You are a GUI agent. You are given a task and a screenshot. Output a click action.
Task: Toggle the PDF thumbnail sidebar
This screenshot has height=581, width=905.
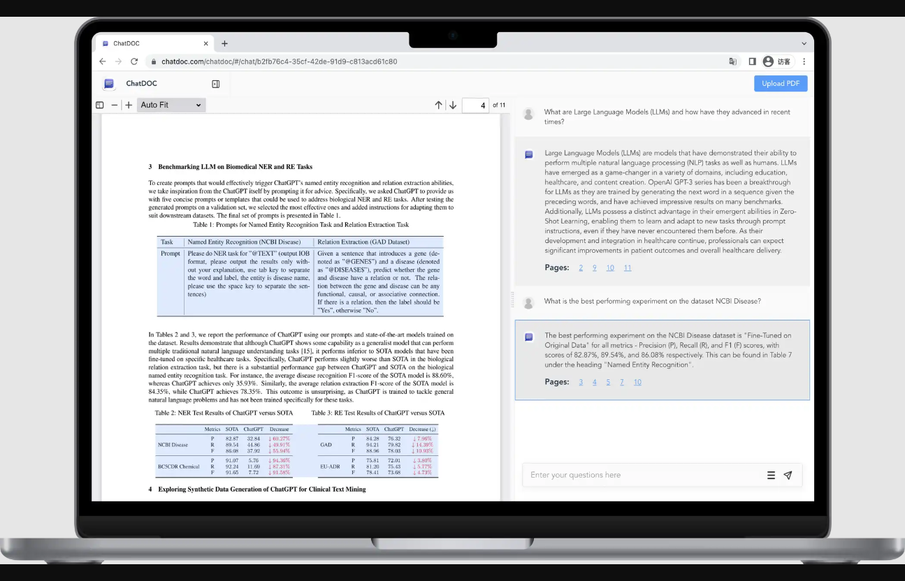click(x=99, y=105)
